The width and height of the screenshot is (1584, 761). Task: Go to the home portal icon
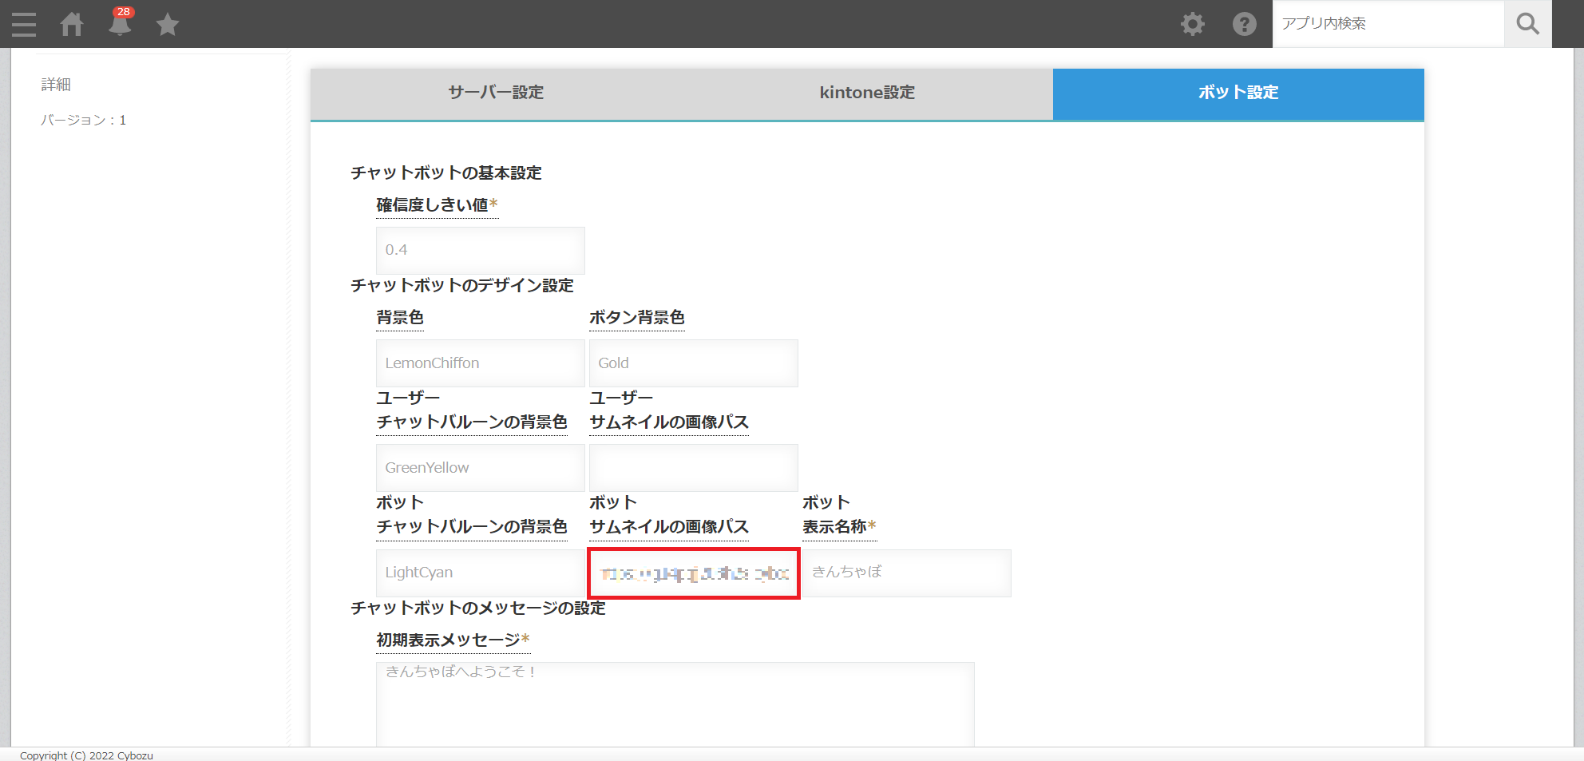pos(72,24)
